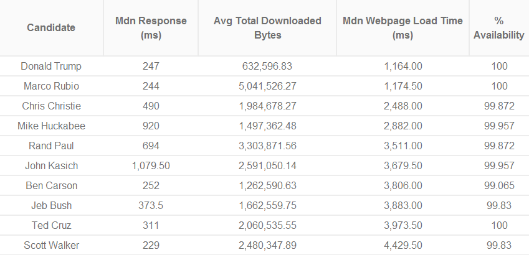Click Donald Trump's response value 247
This screenshot has height=255, width=529.
click(x=151, y=66)
